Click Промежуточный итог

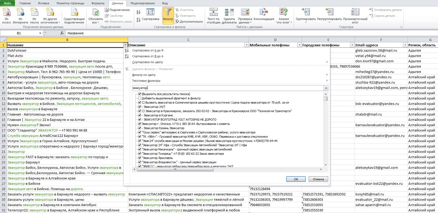tap(355, 16)
